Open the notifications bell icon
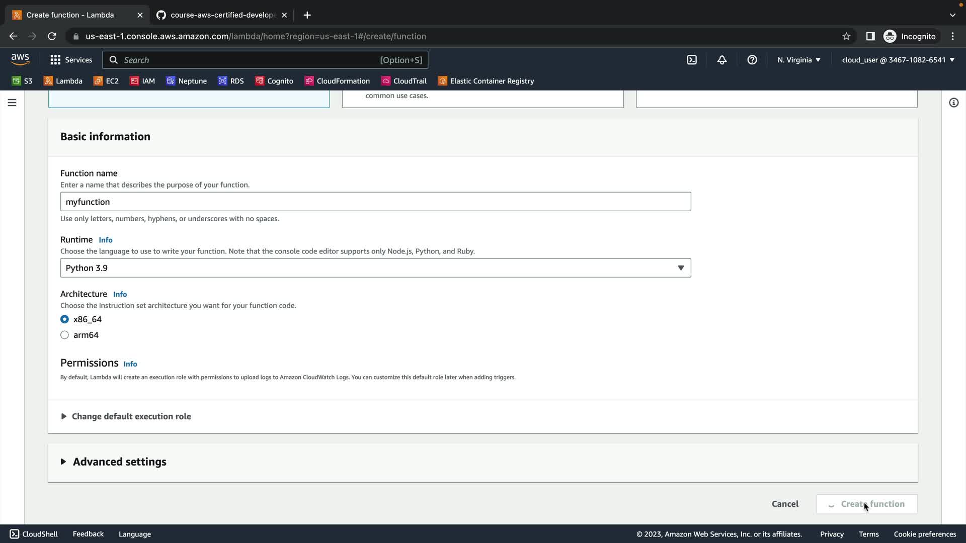Viewport: 966px width, 543px height. click(721, 60)
